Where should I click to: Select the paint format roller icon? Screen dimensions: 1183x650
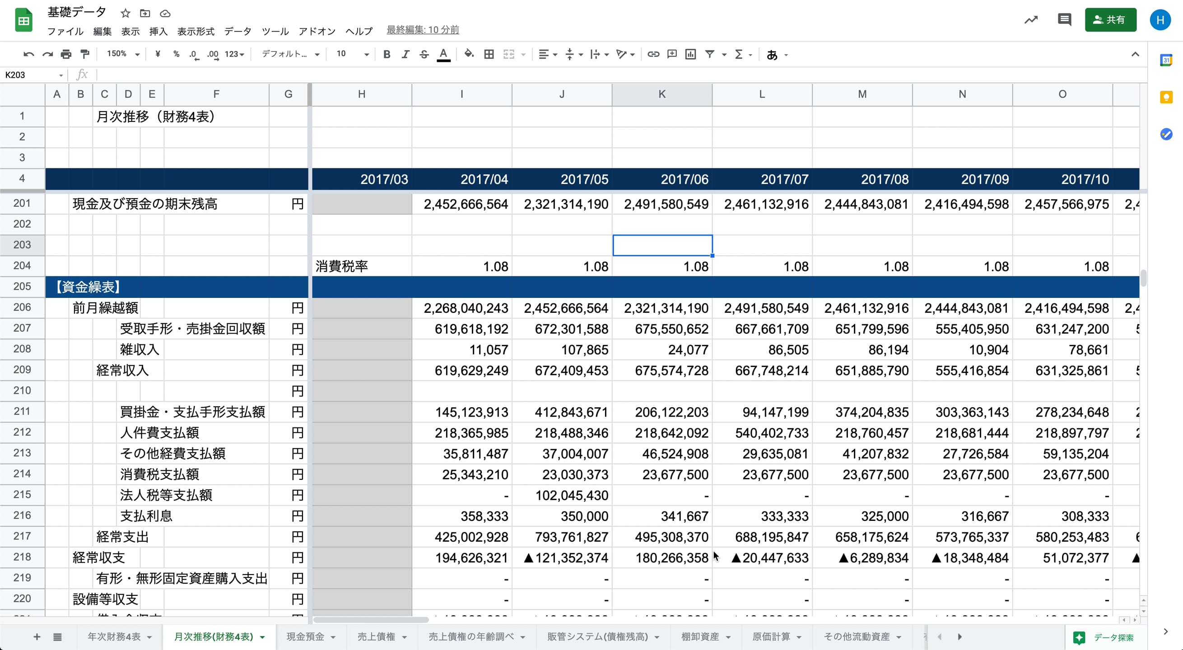85,54
